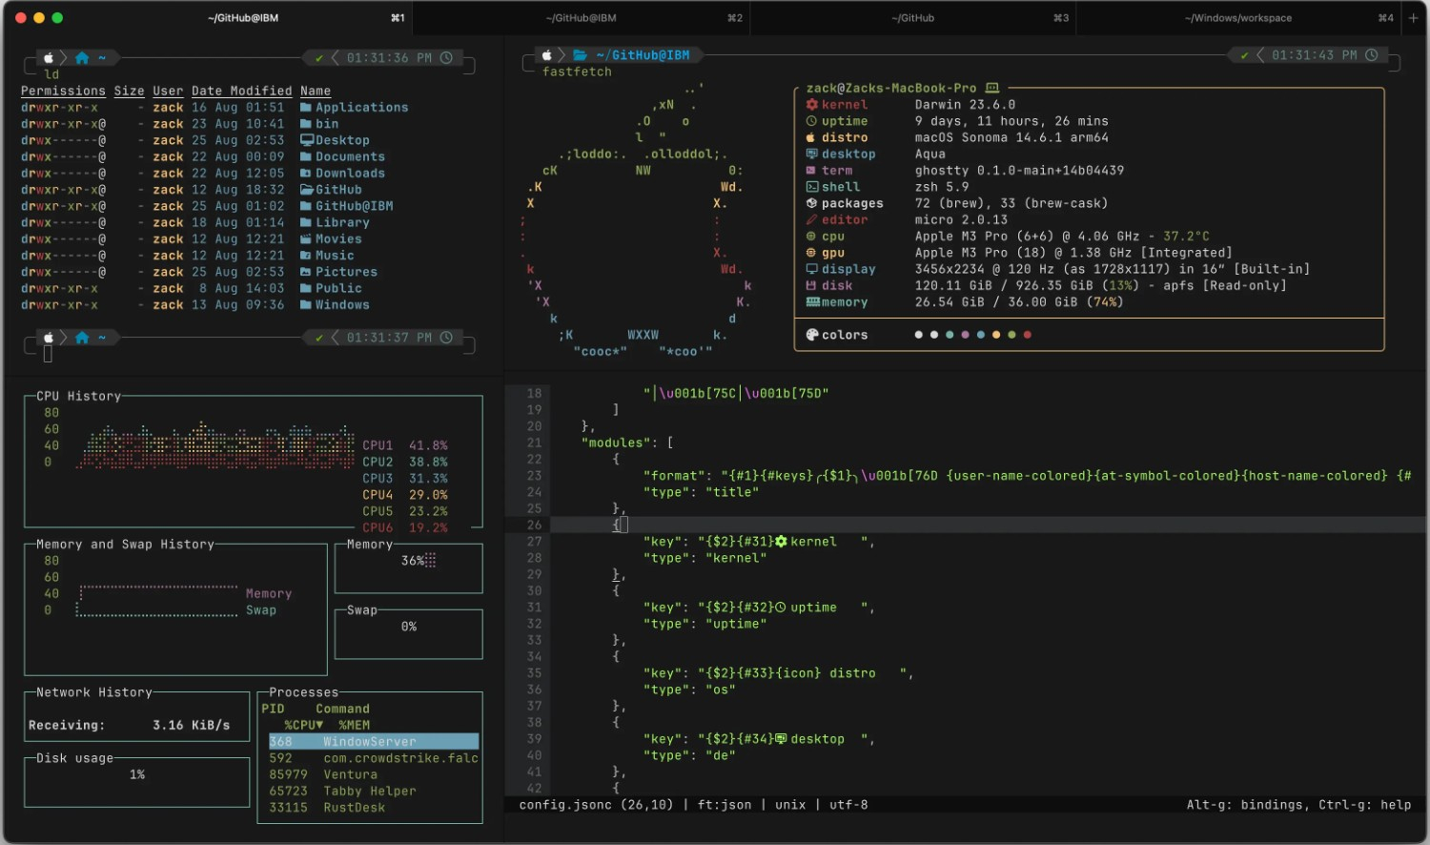Click the GitHub folder icon in listing

click(x=307, y=190)
